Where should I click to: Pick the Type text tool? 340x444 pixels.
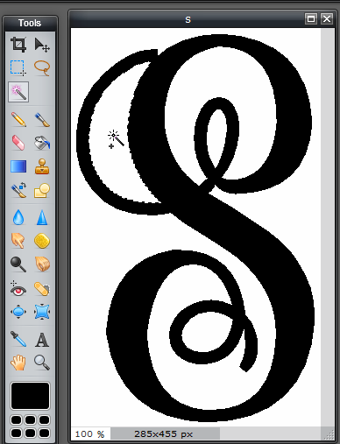pos(42,339)
